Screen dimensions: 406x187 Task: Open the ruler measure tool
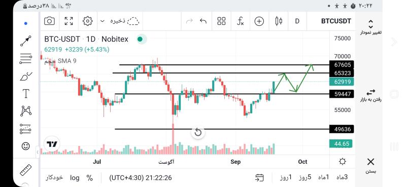(25, 170)
